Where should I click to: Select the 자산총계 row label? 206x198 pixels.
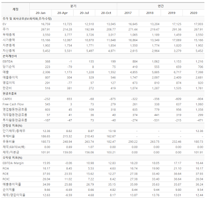[x=9, y=51]
